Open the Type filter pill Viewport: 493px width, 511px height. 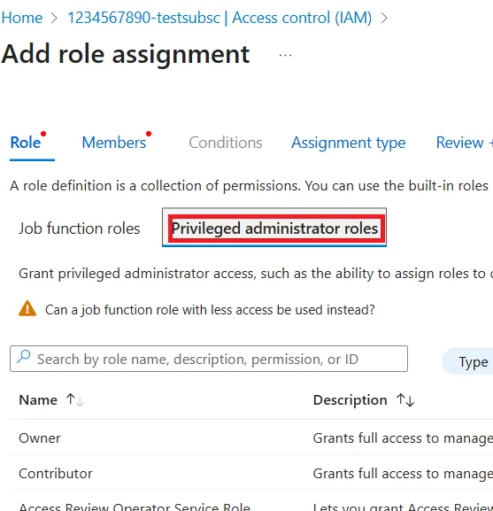467,361
